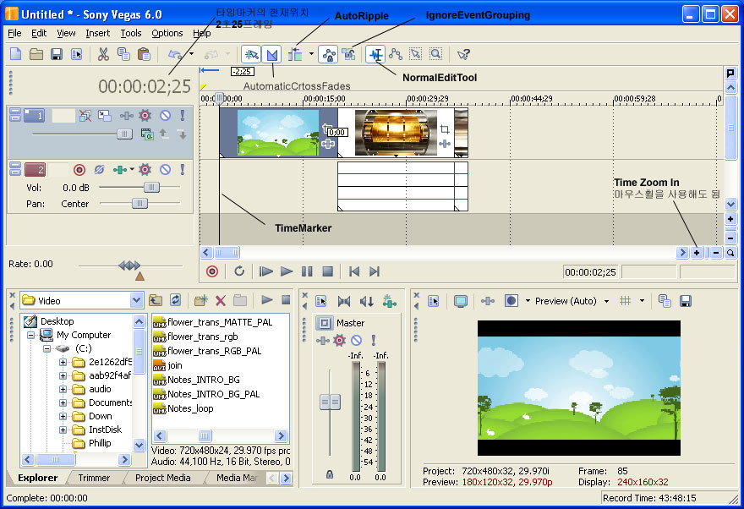The height and width of the screenshot is (509, 744).
Task: Toggle the Auto Ripple button
Action: coord(295,55)
